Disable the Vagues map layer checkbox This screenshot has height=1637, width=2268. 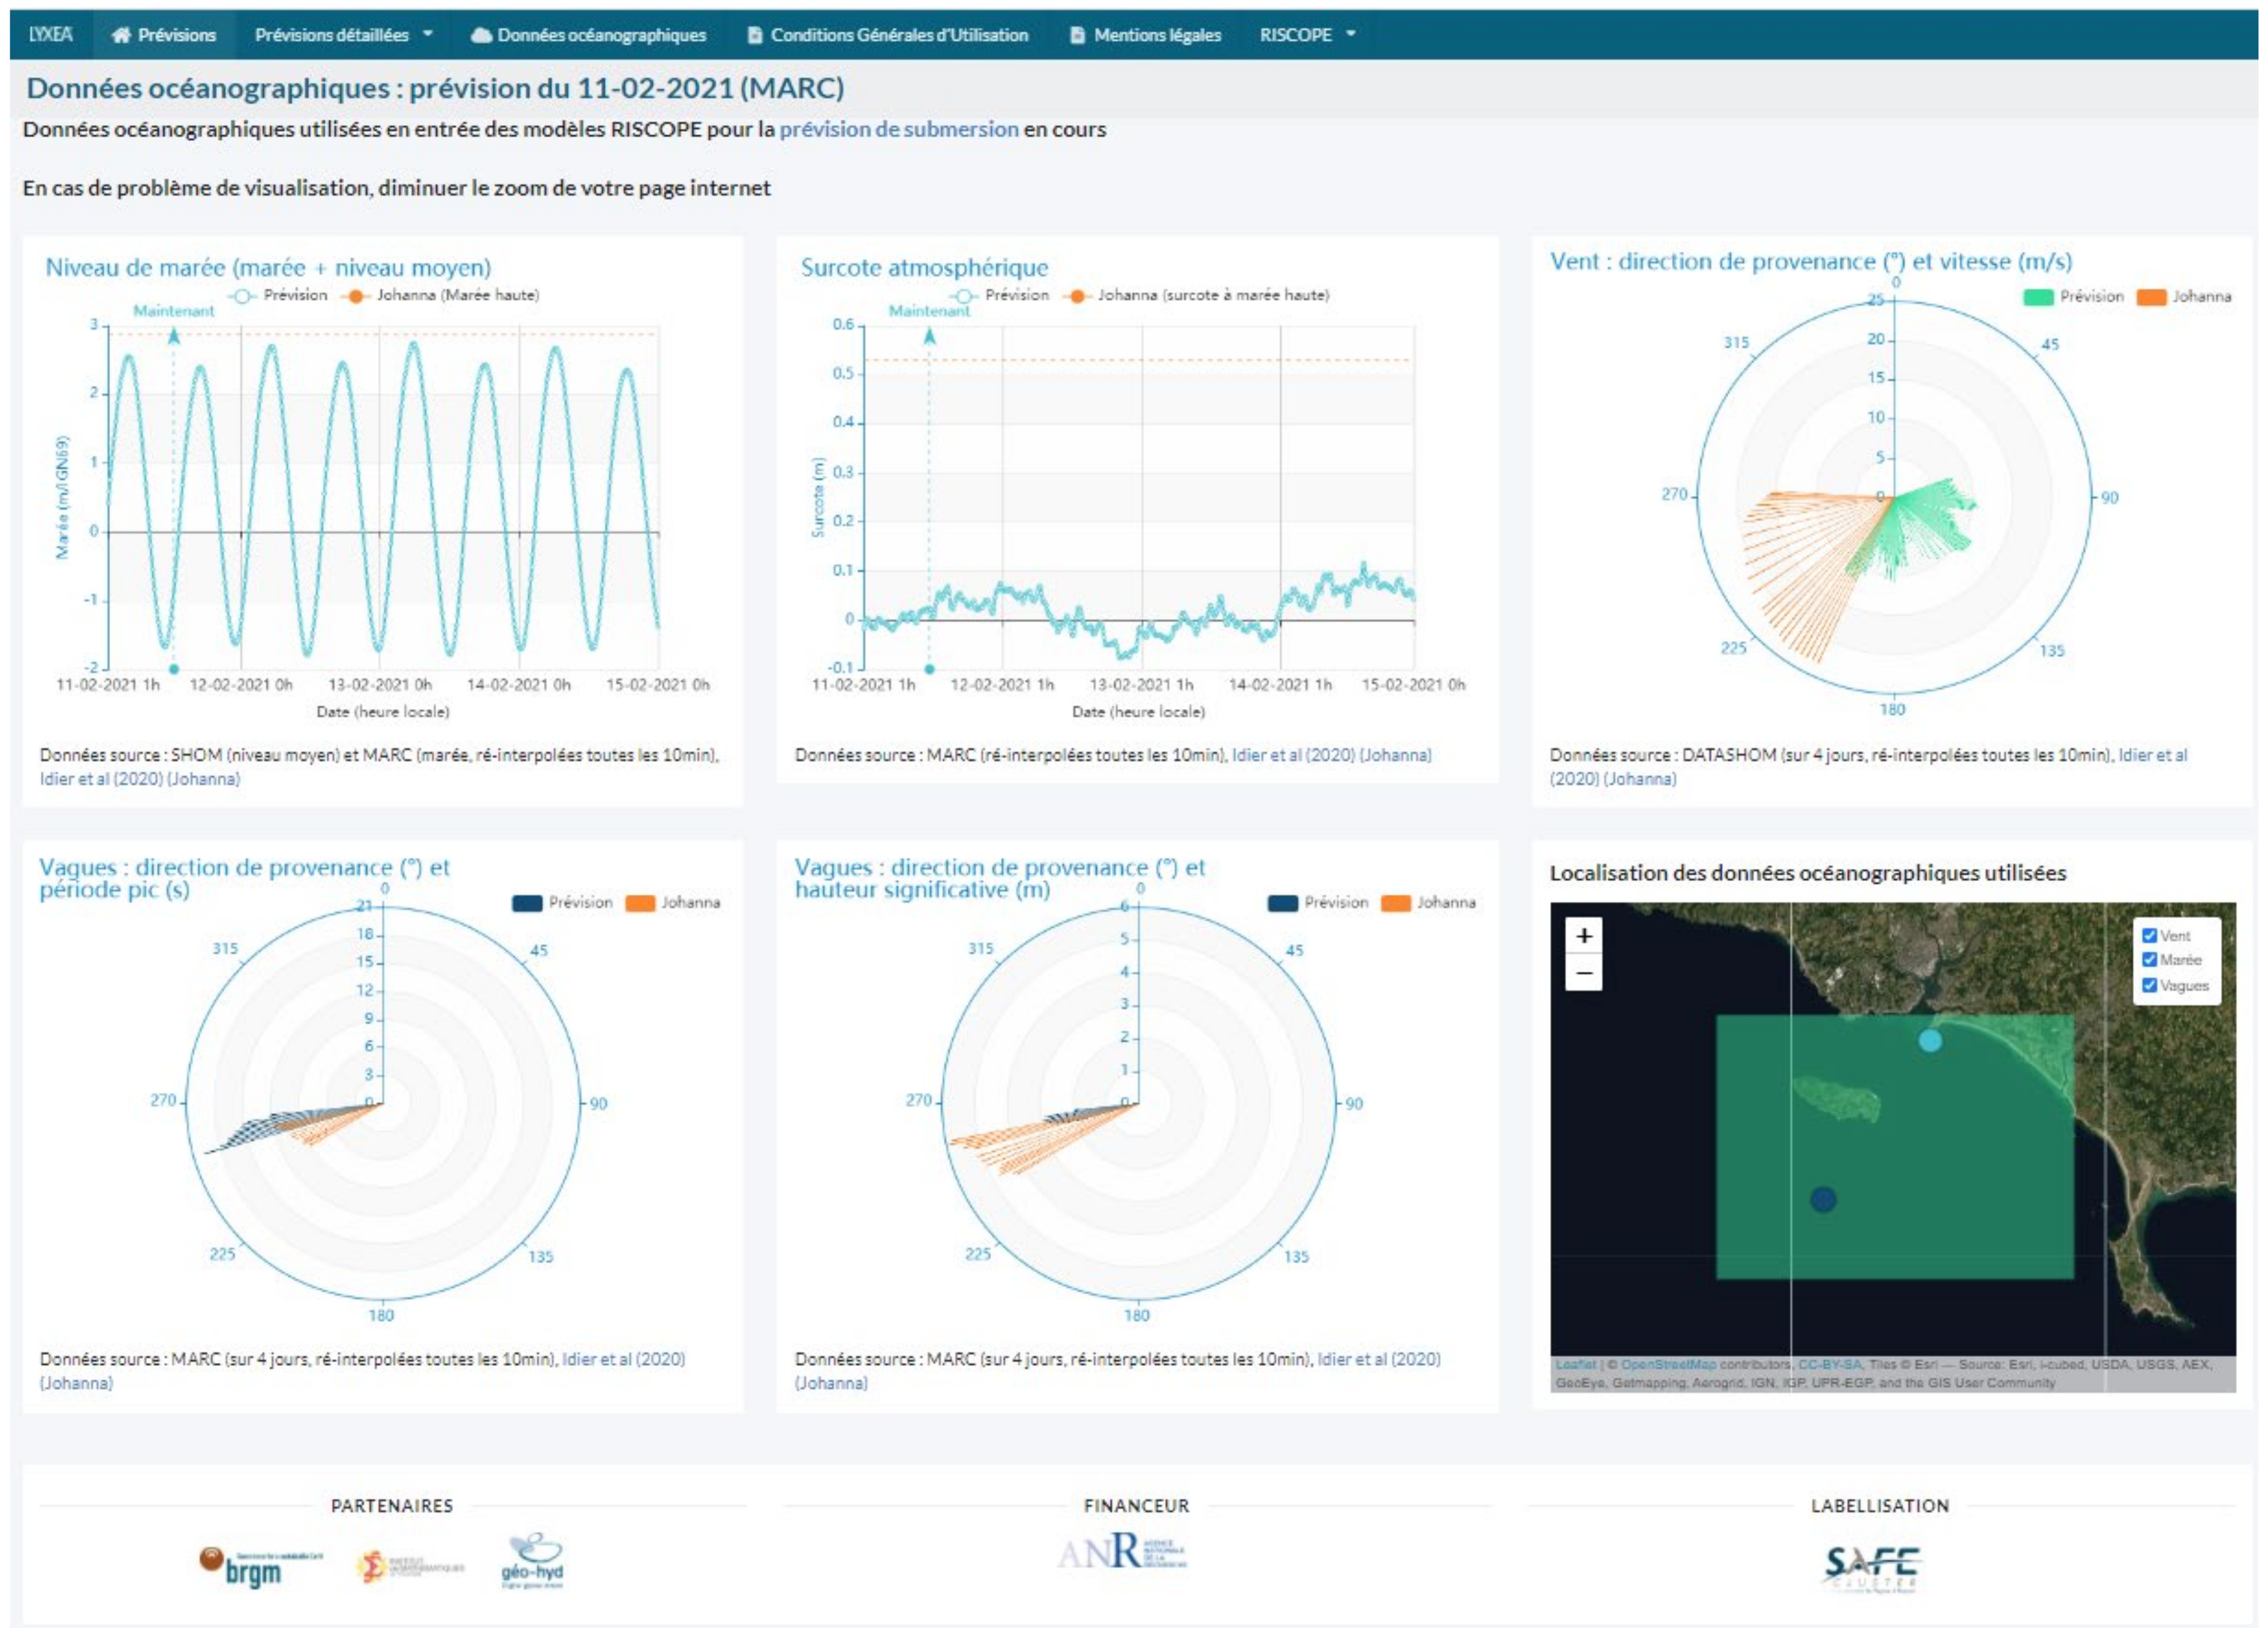tap(2149, 985)
